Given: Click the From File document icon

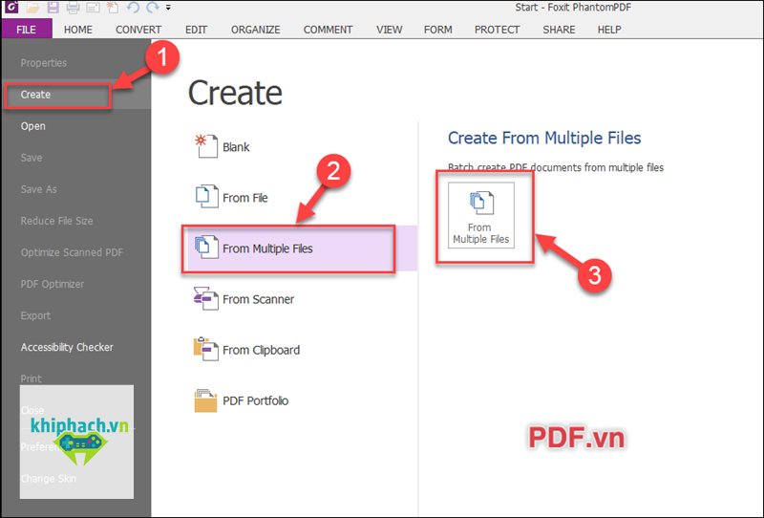Looking at the screenshot, I should coord(206,197).
